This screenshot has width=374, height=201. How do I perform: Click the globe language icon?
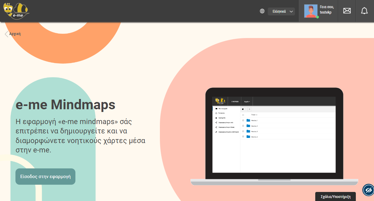pos(262,11)
